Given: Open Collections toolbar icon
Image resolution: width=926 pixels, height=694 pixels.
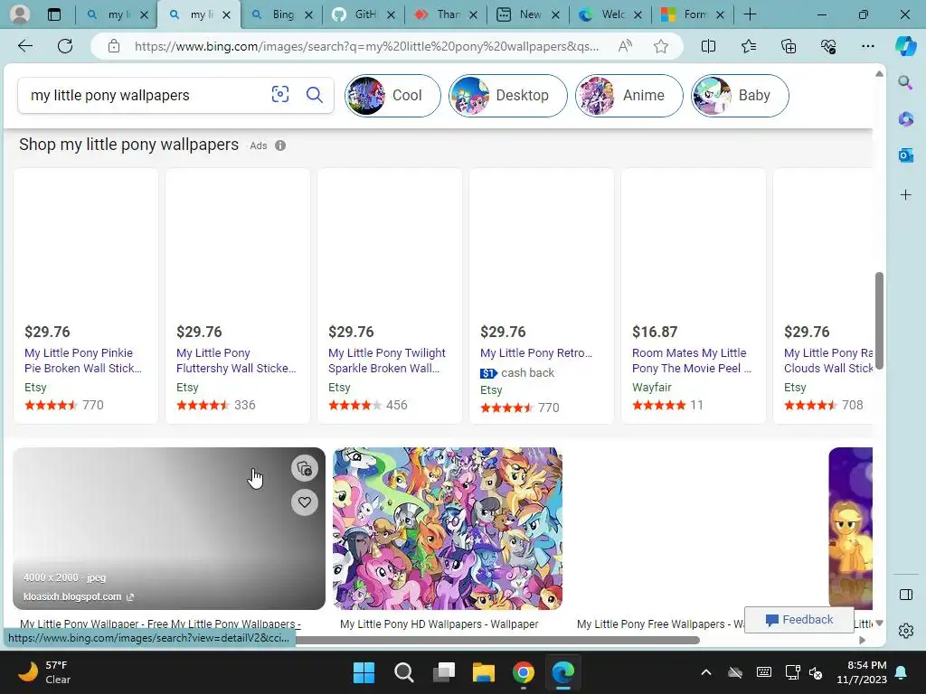Looking at the screenshot, I should coord(789,46).
